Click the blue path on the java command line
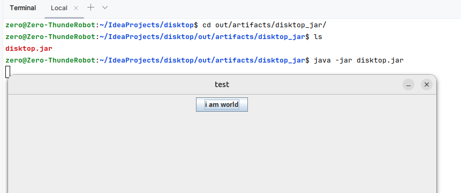Image resolution: width=461 pixels, height=193 pixels. point(202,60)
